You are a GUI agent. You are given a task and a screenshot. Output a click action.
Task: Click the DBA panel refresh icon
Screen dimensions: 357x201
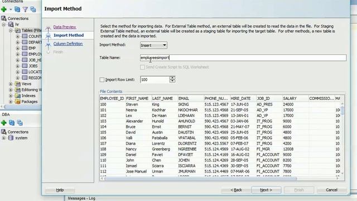[12, 123]
